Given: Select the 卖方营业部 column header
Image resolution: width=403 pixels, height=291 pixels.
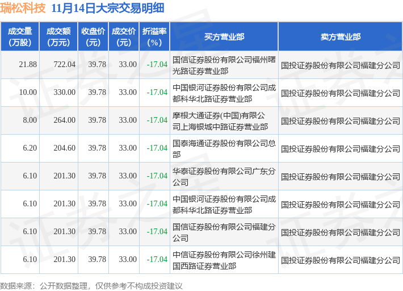Looking at the screenshot, I should (341, 36).
